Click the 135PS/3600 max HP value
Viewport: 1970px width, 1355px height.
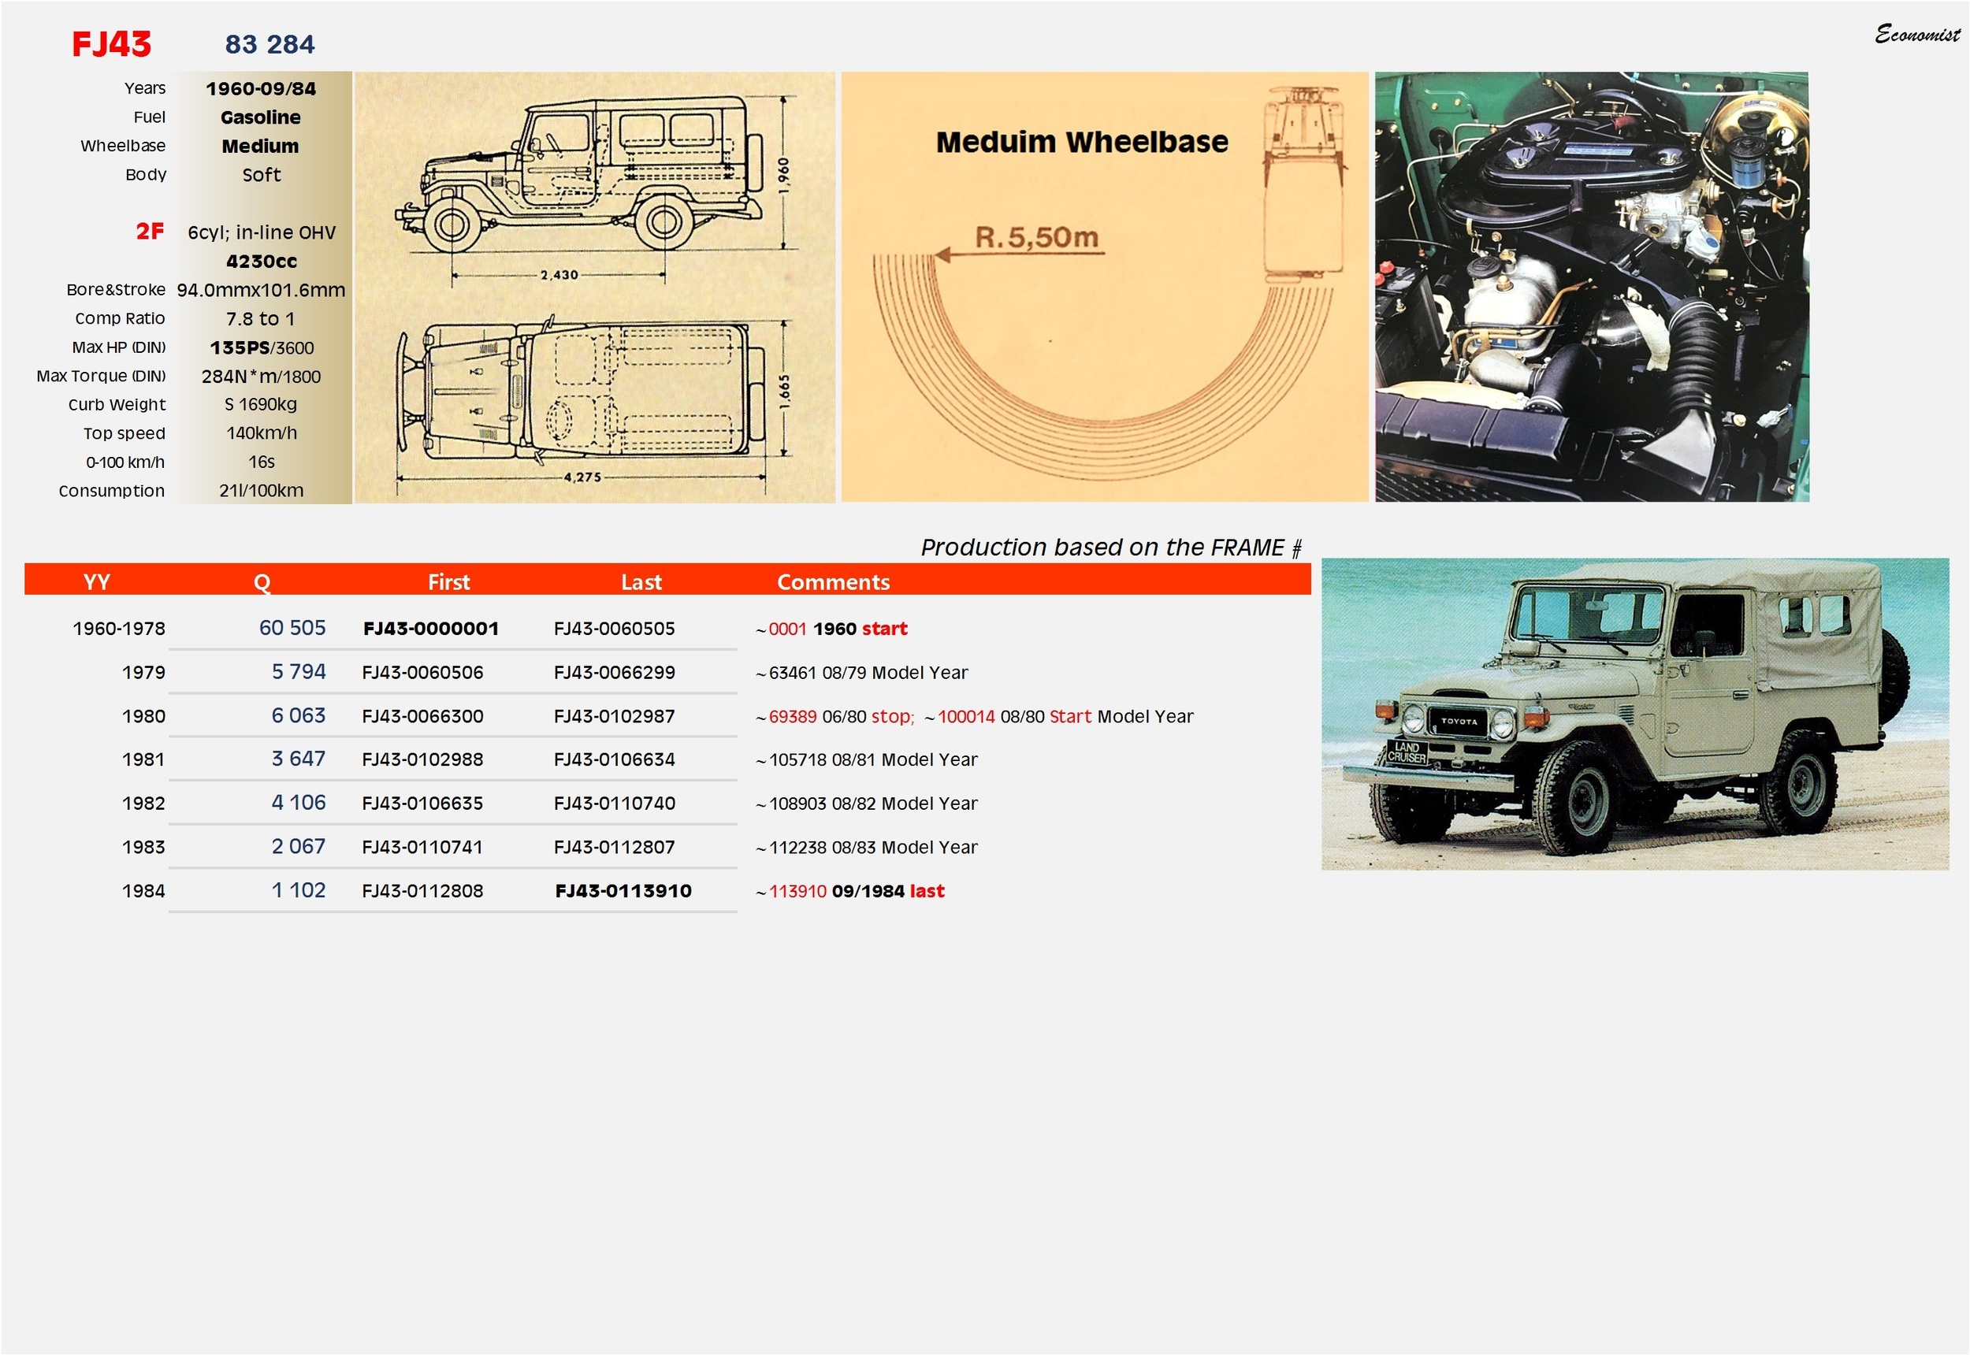click(262, 348)
